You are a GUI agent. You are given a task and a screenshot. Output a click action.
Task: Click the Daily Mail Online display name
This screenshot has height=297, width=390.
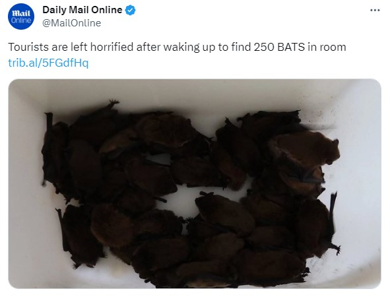[82, 10]
